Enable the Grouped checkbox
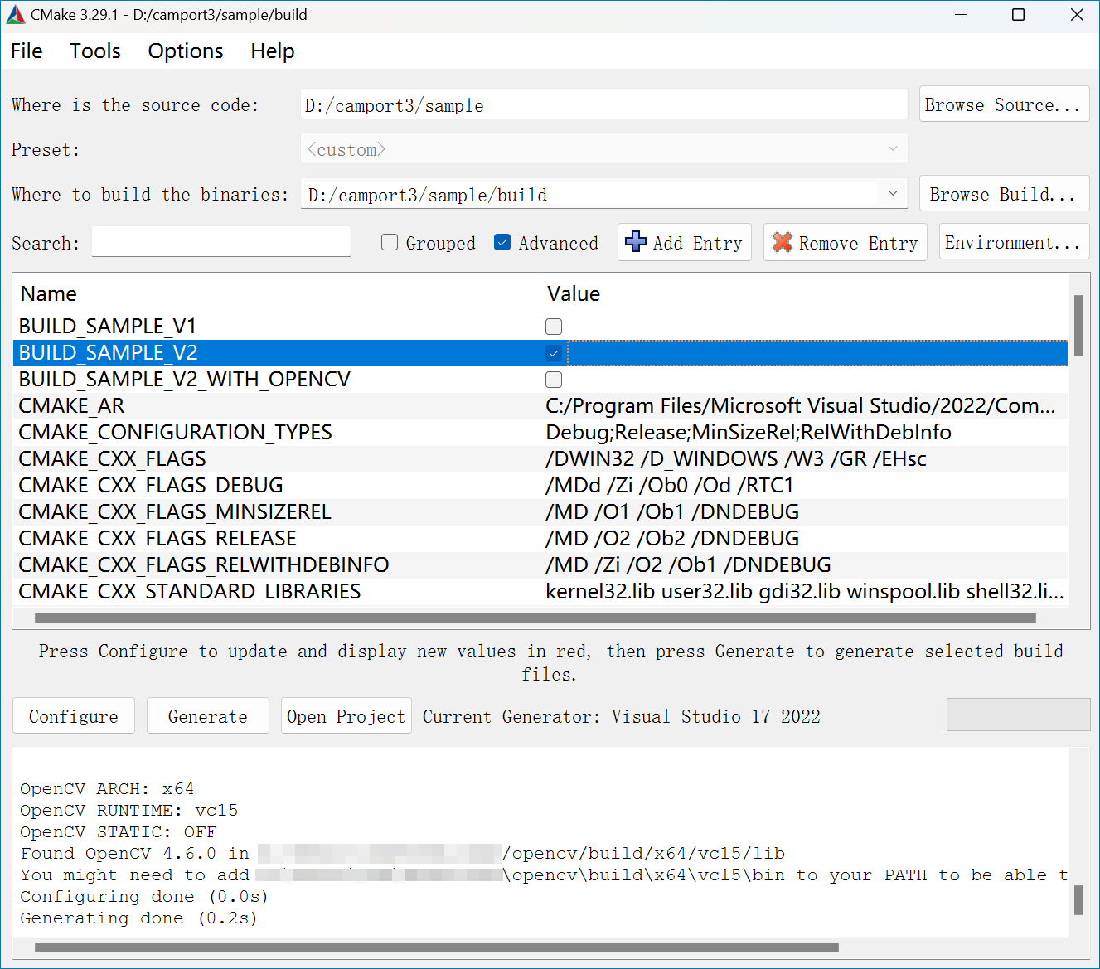 pos(390,242)
